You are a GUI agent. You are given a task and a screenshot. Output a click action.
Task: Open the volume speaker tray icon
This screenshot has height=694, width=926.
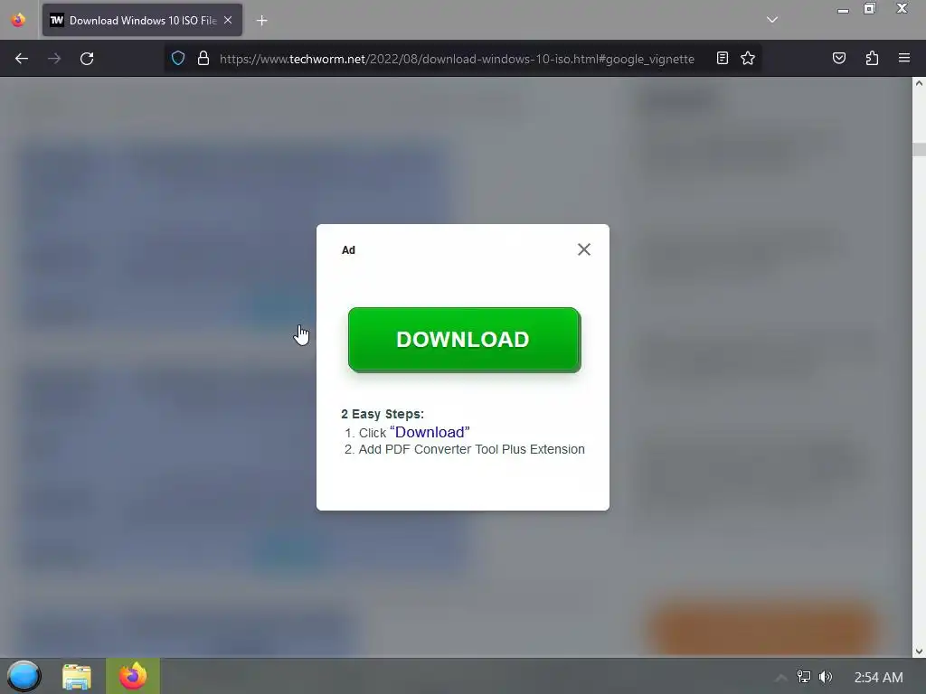(x=826, y=677)
